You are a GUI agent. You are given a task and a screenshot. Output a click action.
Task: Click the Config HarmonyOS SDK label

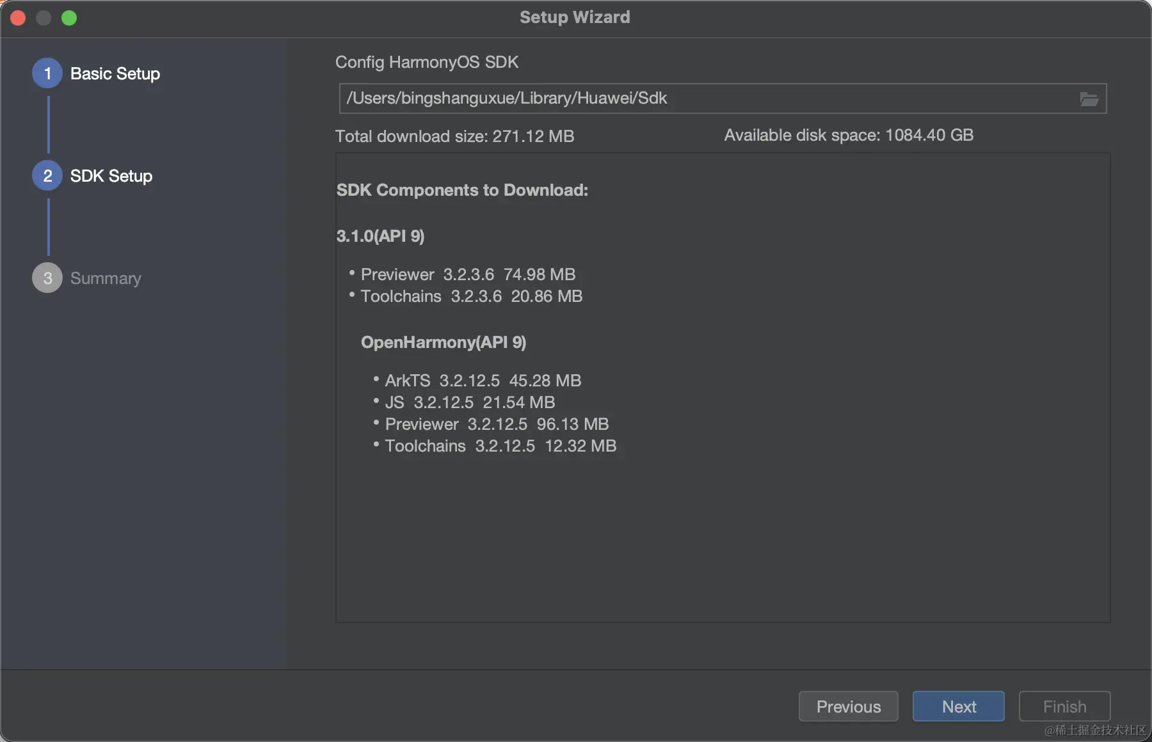pos(427,62)
